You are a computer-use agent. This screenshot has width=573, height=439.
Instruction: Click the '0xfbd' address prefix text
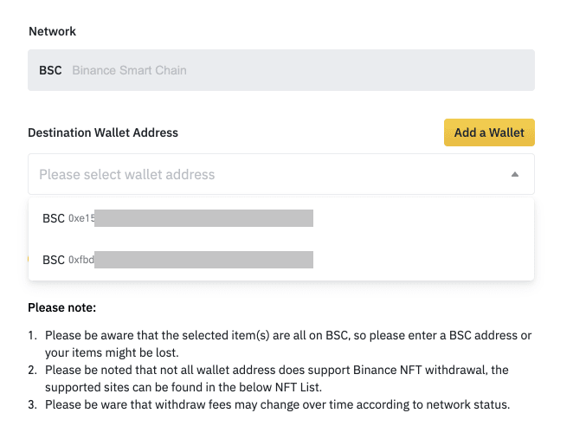(x=80, y=261)
